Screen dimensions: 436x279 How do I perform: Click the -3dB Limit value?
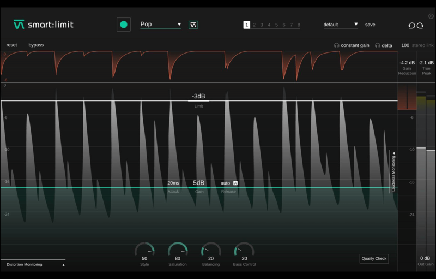198,96
